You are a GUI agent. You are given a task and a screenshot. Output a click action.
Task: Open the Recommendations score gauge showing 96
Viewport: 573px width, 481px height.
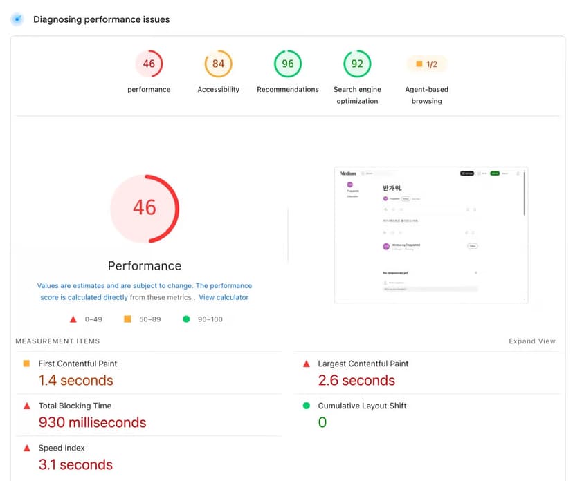[x=288, y=64]
